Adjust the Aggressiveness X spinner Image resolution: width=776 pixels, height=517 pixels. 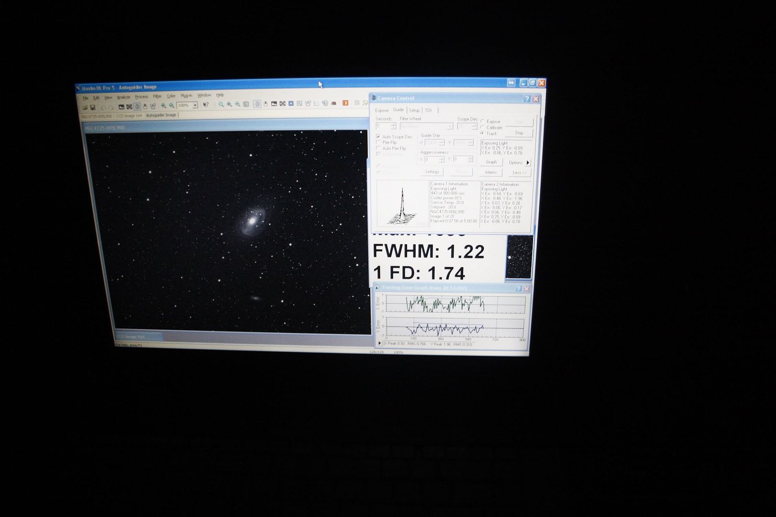coord(434,159)
